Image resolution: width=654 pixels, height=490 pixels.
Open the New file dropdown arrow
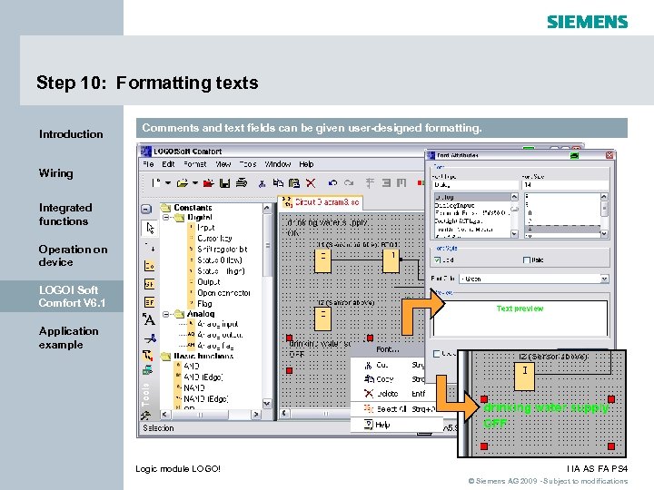[x=168, y=183]
